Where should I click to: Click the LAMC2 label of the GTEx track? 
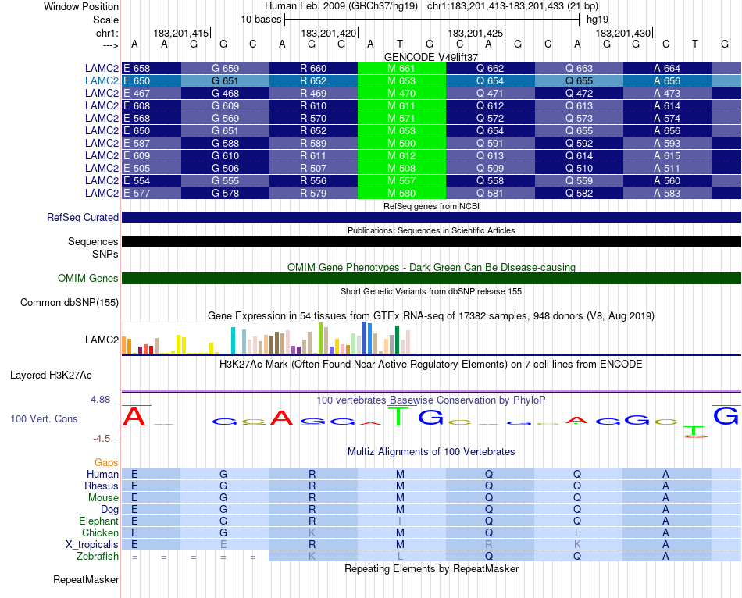point(102,340)
